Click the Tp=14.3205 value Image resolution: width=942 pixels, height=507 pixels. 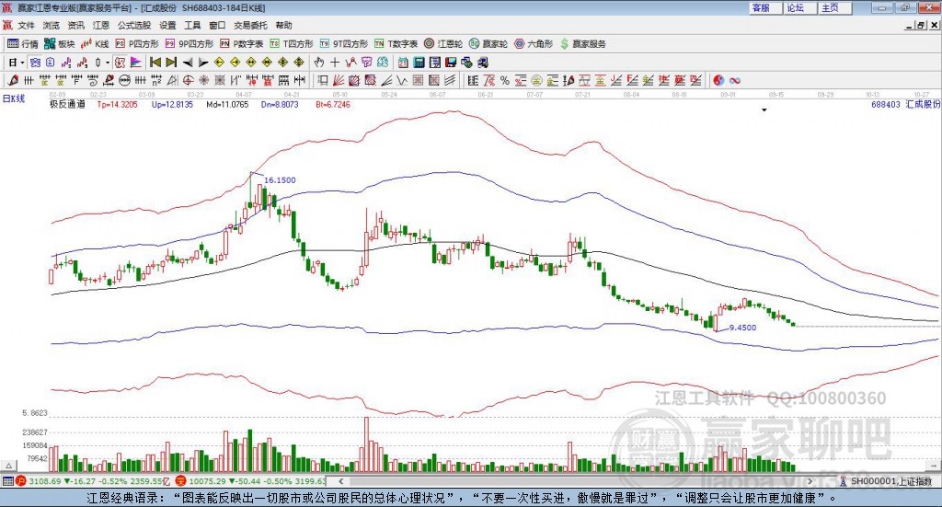(117, 105)
